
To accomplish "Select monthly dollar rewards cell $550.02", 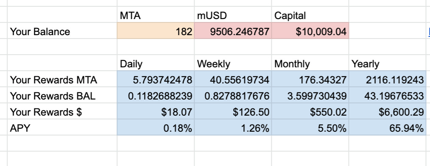I will 310,111.
